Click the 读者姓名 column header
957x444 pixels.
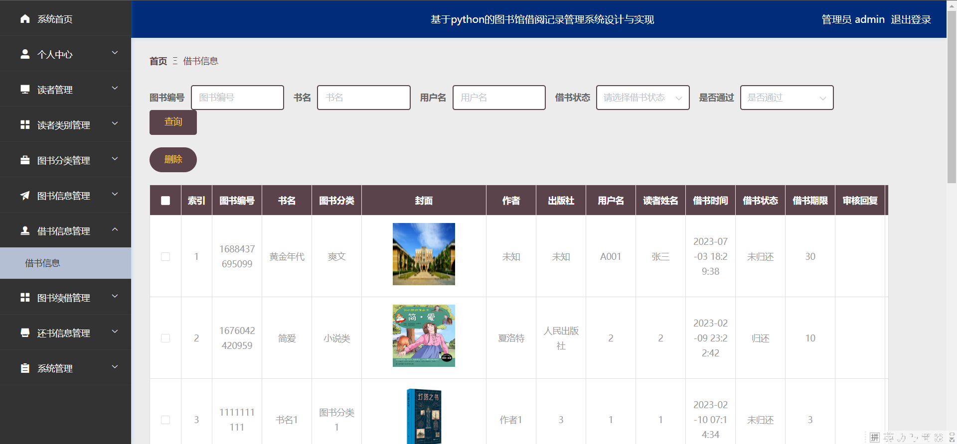[x=660, y=201]
